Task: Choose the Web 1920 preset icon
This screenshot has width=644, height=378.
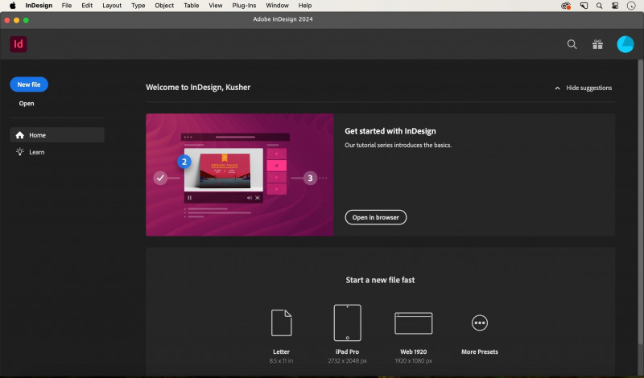Action: coord(413,323)
